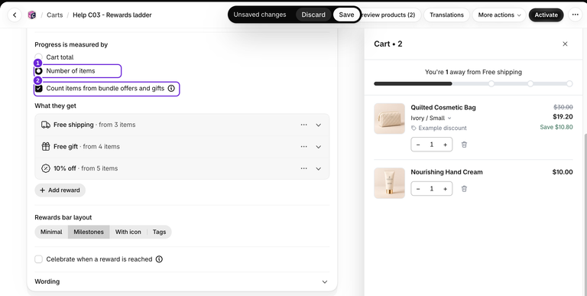
Task: Open the Carts breadcrumb link
Action: pyautogui.click(x=55, y=15)
